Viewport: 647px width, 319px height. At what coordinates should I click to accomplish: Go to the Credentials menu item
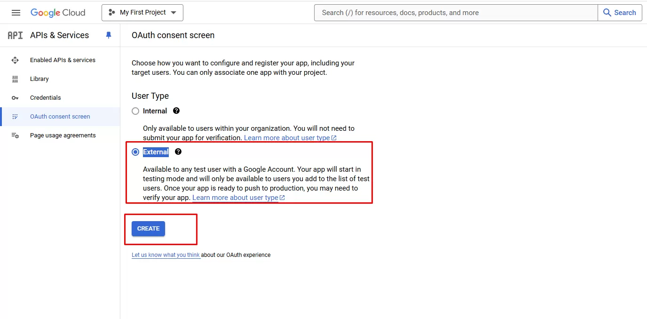(x=45, y=98)
